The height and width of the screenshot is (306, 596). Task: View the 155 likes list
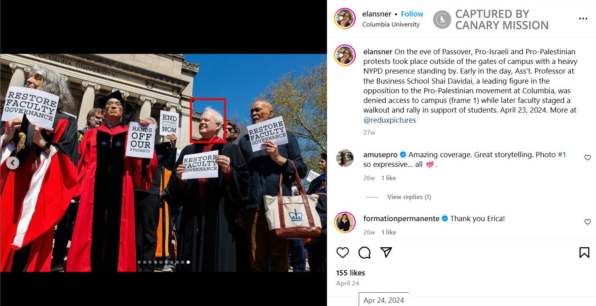point(351,273)
